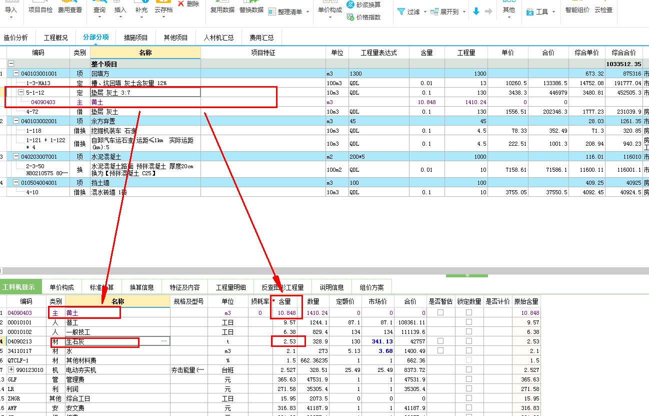Click the 展开到 expand-to tree icon

(434, 12)
